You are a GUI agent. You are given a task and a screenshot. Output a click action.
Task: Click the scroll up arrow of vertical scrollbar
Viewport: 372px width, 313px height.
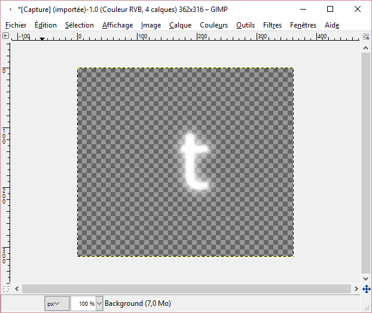pyautogui.click(x=365, y=48)
